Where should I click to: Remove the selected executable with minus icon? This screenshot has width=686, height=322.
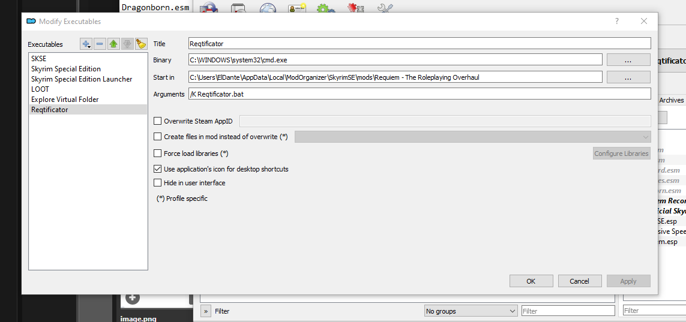tap(100, 44)
